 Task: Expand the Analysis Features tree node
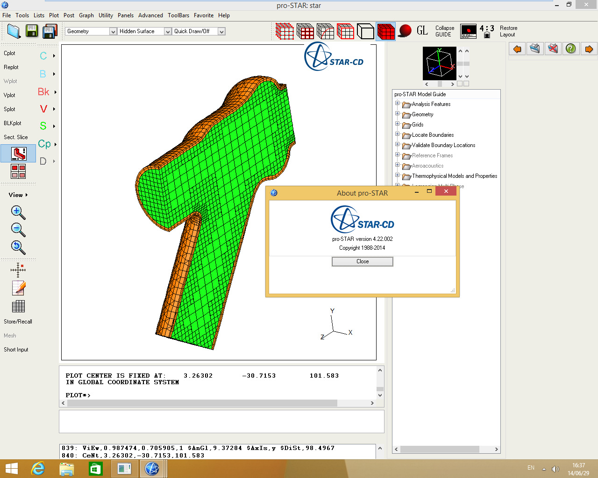click(x=397, y=103)
